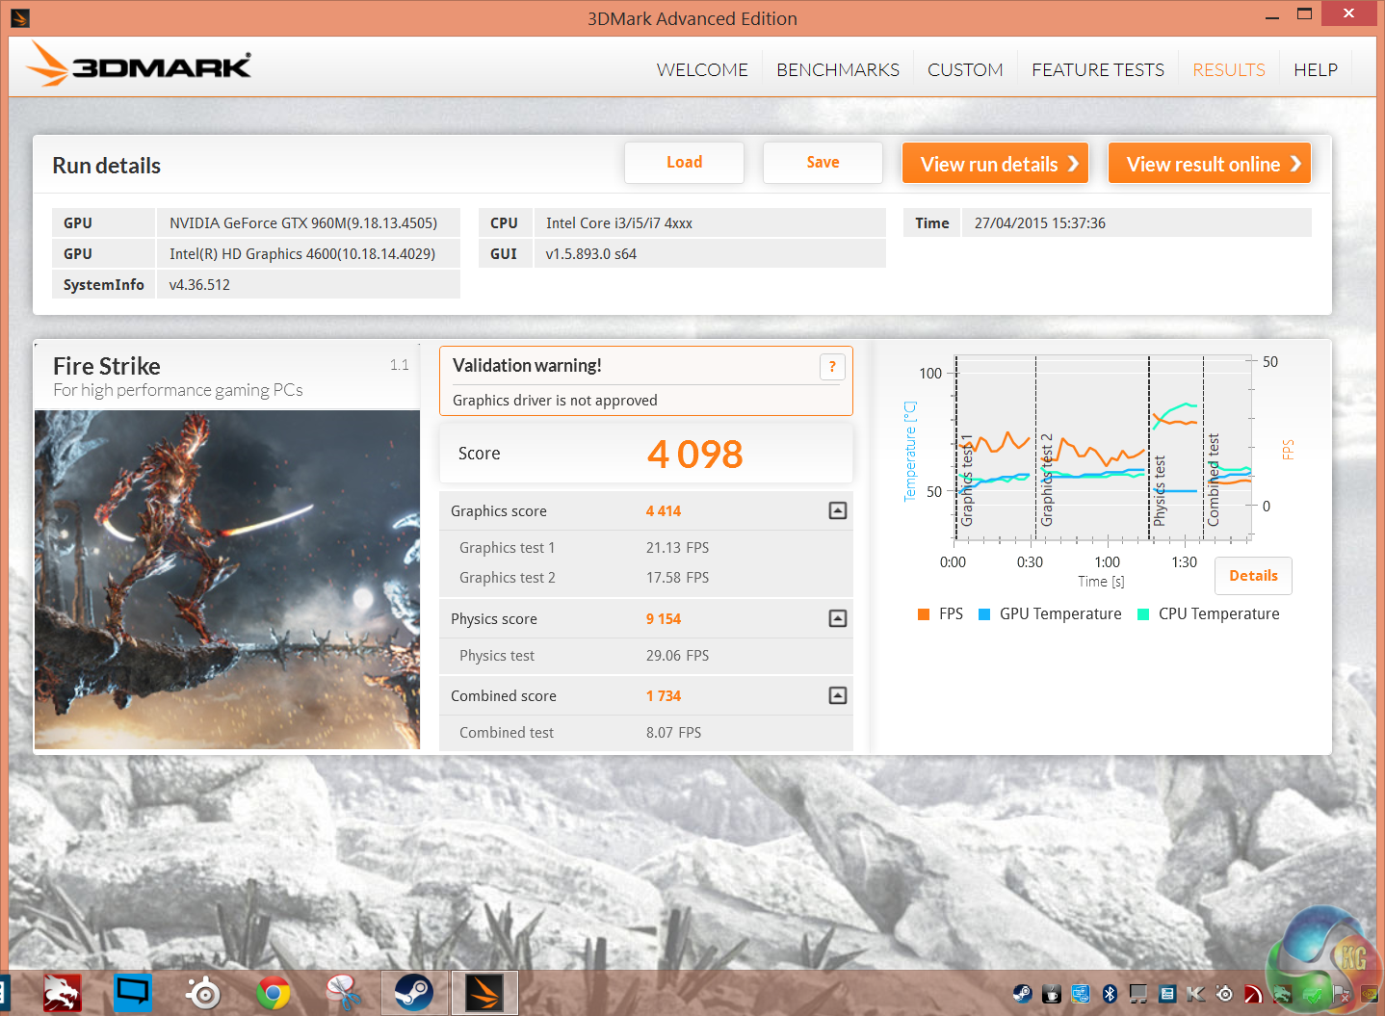Screen dimensions: 1385x1016
Task: Click the run time 27/04/2015 15:37:36
Action: coord(1040,222)
